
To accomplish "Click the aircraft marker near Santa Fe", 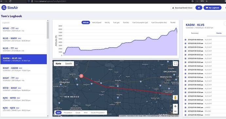I will (81, 76).
